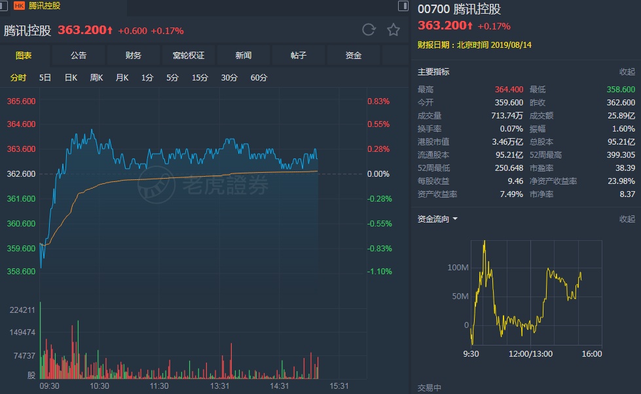Click the 市净率 value 8.37

click(627, 194)
